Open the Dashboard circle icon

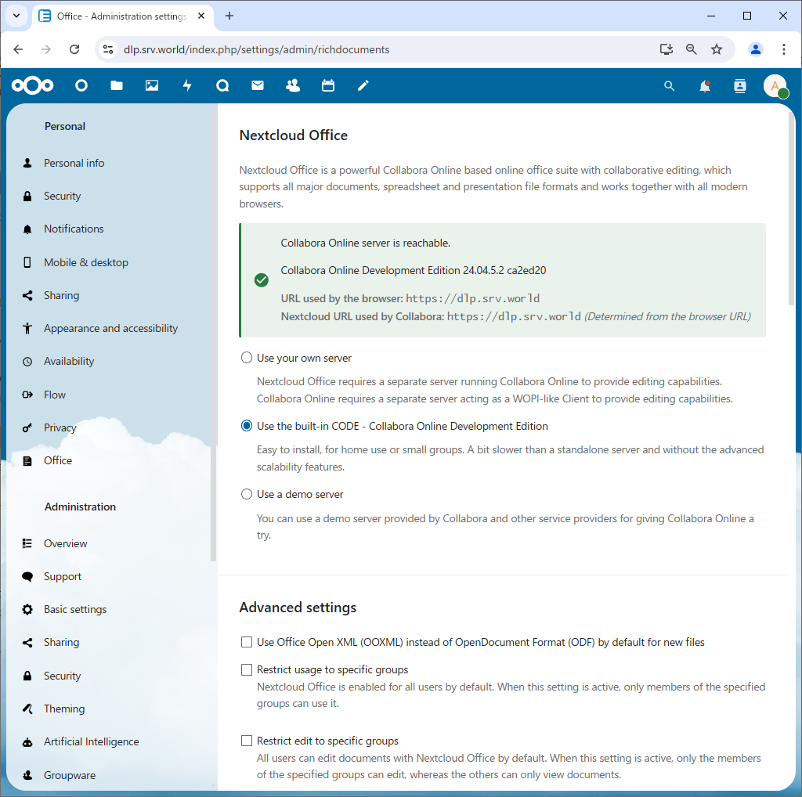pyautogui.click(x=81, y=85)
